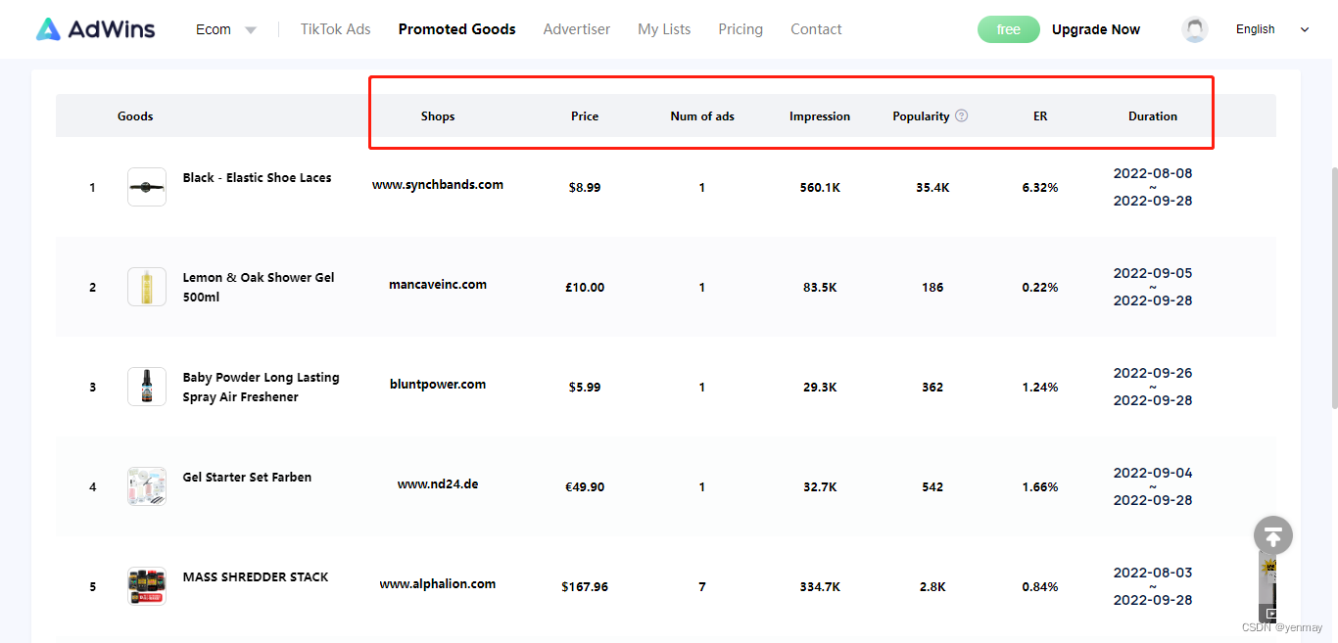
Task: Click the Goods column header
Action: point(135,116)
